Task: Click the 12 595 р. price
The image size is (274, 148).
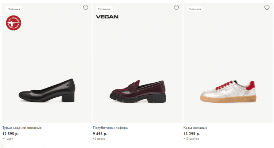Action: [10, 133]
